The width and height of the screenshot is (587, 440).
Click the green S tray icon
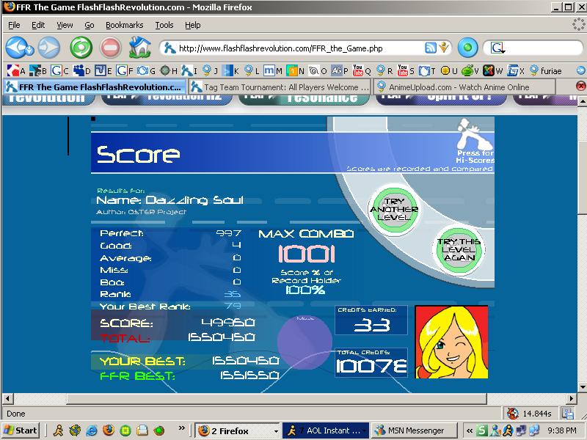[483, 430]
